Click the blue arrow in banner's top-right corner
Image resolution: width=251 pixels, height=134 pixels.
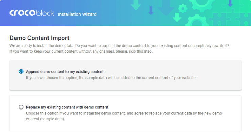230,3
